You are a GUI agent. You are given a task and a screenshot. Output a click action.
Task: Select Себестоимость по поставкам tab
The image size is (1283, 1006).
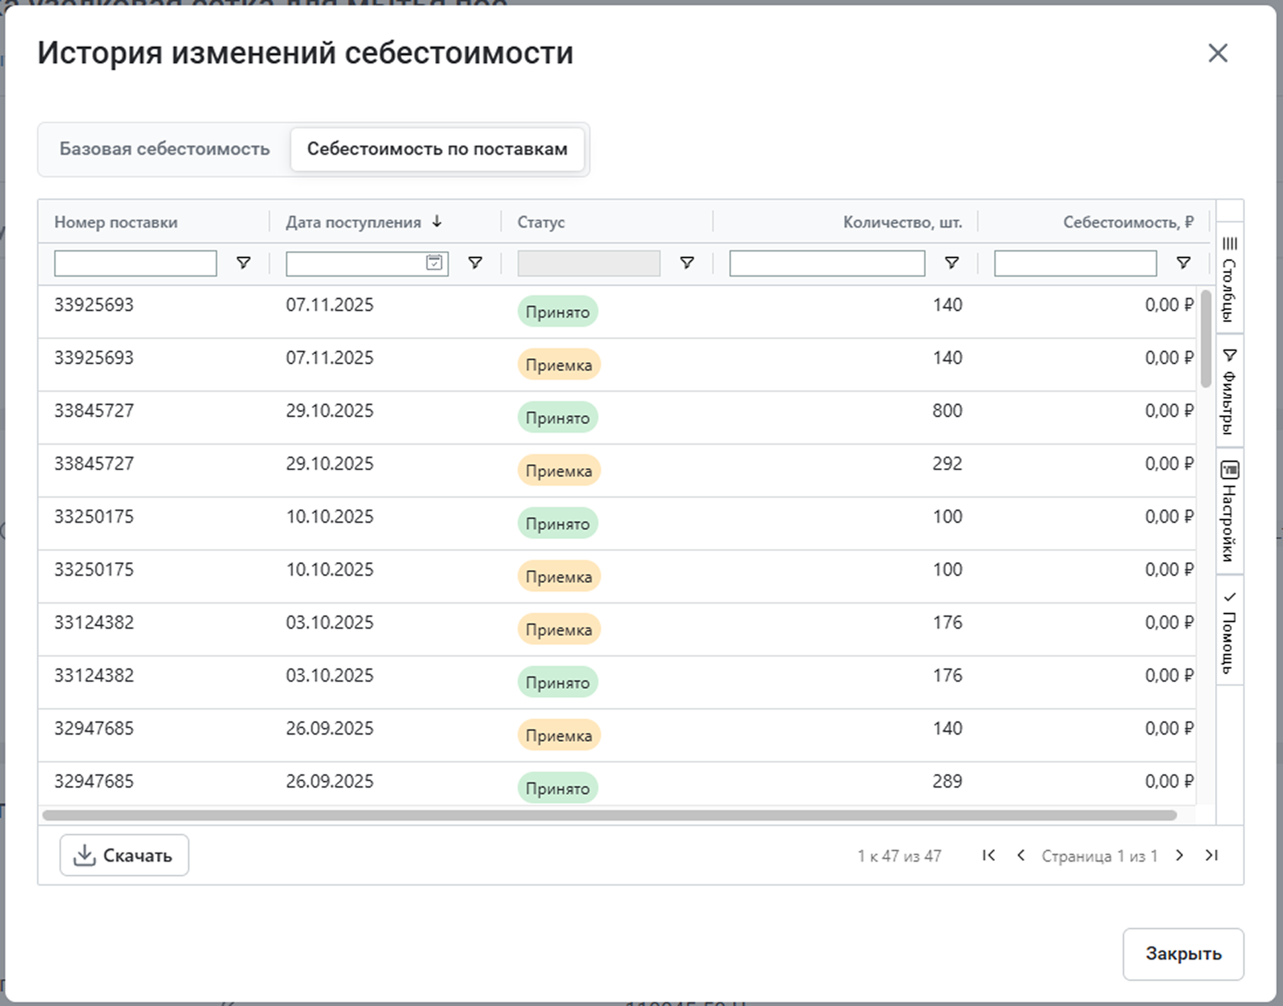(x=437, y=149)
